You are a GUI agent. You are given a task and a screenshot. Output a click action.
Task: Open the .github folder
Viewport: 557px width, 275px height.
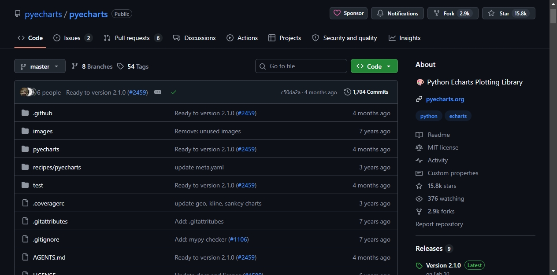(43, 113)
